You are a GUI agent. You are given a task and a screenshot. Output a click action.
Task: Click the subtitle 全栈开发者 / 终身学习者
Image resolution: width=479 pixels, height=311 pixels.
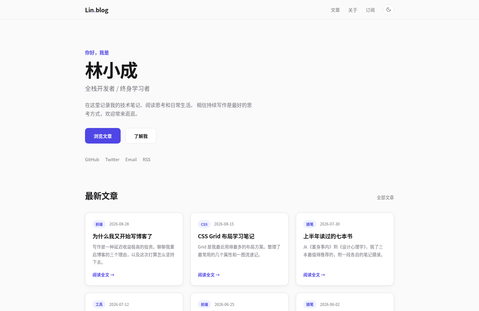coord(117,89)
